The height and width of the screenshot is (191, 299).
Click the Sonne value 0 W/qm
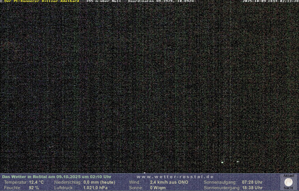[x=158, y=188]
